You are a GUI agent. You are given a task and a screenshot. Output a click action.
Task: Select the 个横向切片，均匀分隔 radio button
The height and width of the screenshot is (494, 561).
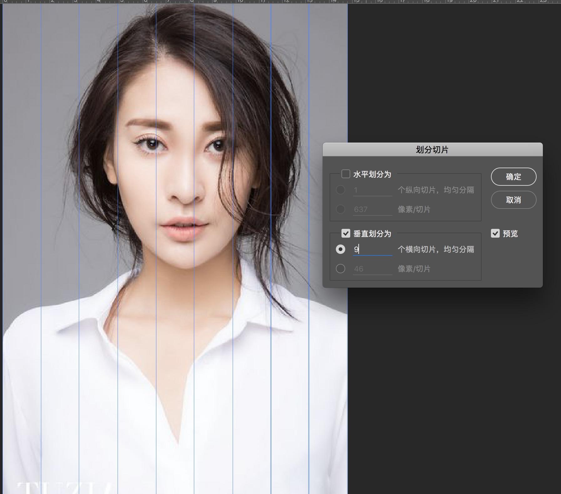coord(341,249)
